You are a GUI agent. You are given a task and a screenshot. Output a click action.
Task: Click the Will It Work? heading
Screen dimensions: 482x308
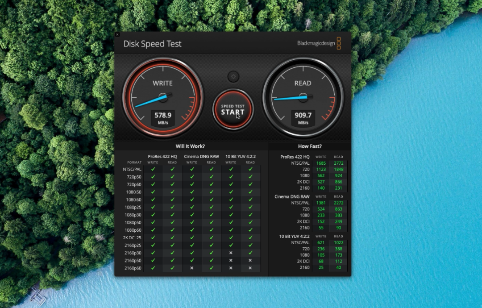pyautogui.click(x=190, y=146)
